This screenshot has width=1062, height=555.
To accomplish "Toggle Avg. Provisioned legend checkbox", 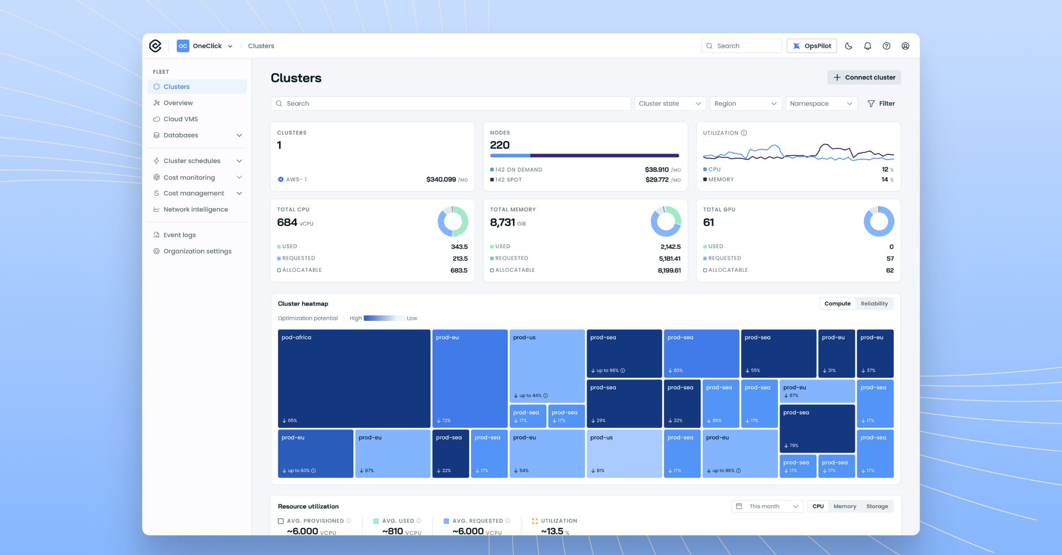I will (281, 521).
